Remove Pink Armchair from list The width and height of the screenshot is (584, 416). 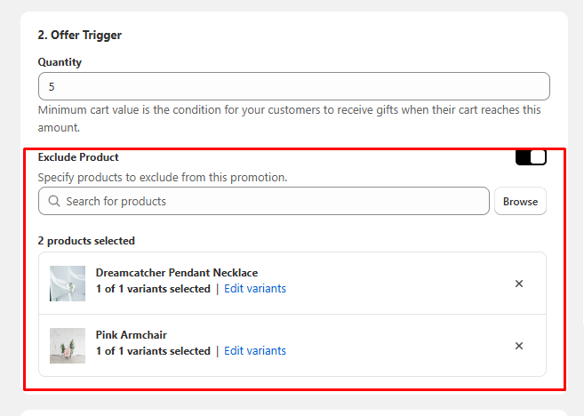tap(519, 346)
